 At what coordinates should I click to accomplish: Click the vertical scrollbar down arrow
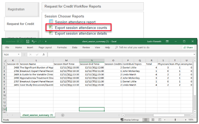point(195,111)
